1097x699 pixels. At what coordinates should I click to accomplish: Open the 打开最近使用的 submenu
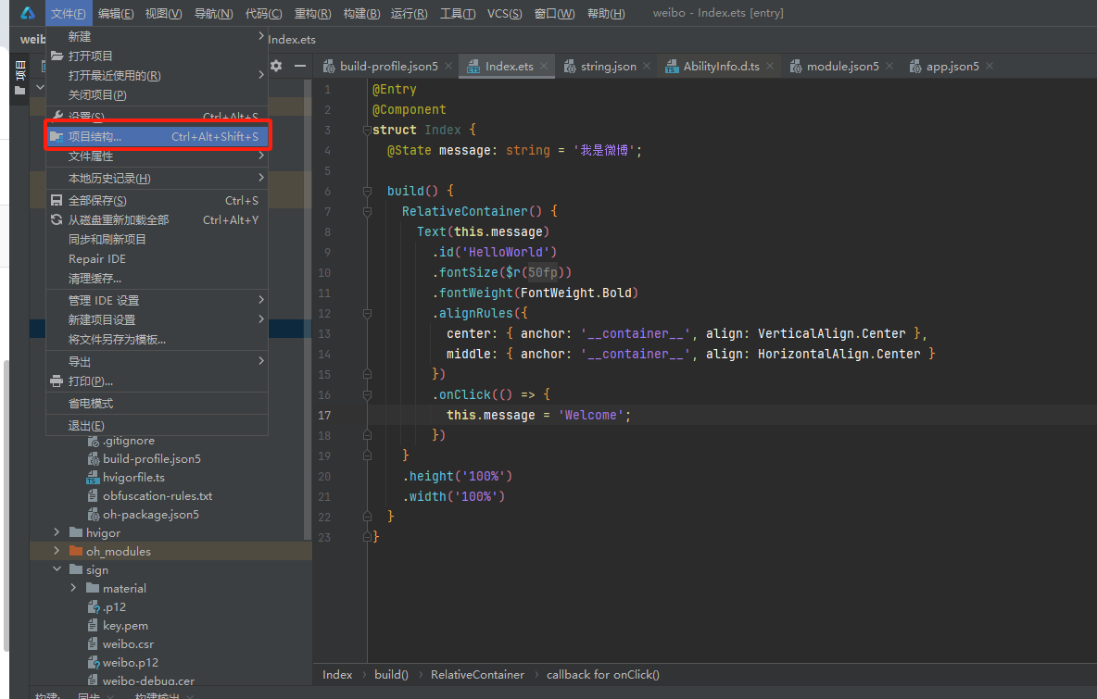pyautogui.click(x=158, y=76)
